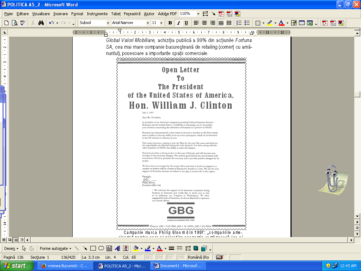Switch to Document1 Word taskbar window
Image resolution: width=361 pixels, height=271 pixels.
[x=178, y=266]
